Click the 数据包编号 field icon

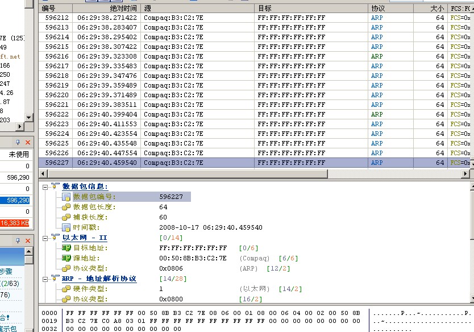tap(66, 197)
